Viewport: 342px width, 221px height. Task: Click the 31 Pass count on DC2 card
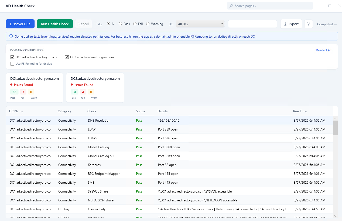tap(74, 92)
